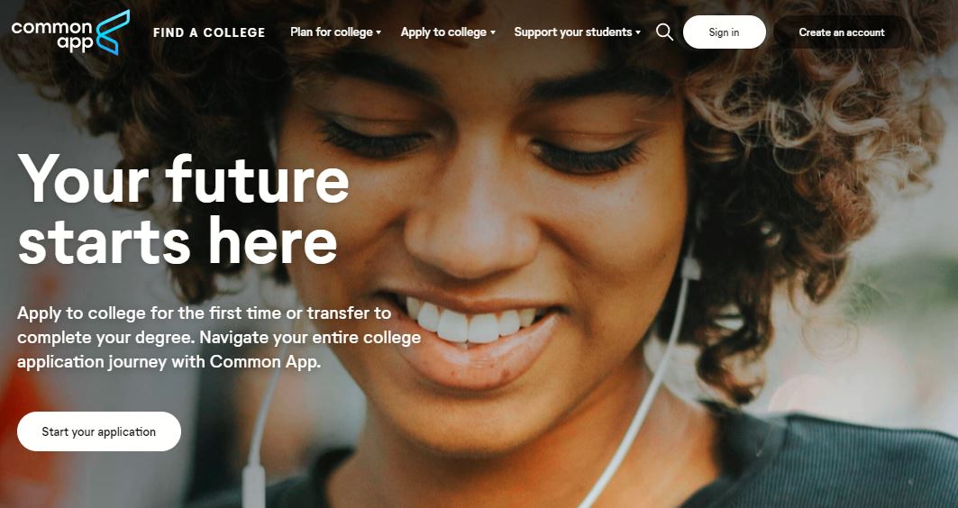Open the Support your students menu

point(578,32)
